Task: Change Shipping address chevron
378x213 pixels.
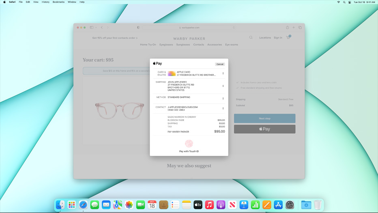Action: click(223, 86)
